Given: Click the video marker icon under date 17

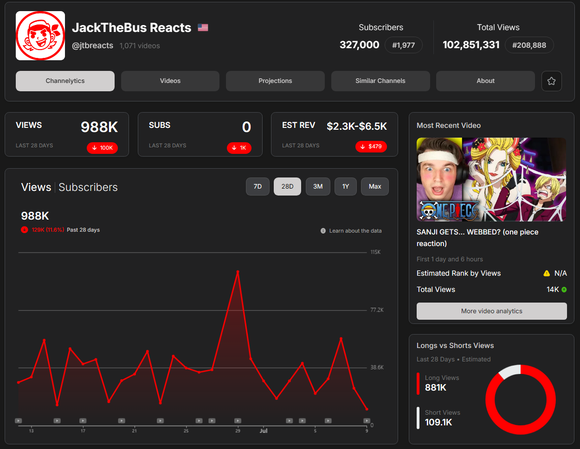Looking at the screenshot, I should [83, 421].
